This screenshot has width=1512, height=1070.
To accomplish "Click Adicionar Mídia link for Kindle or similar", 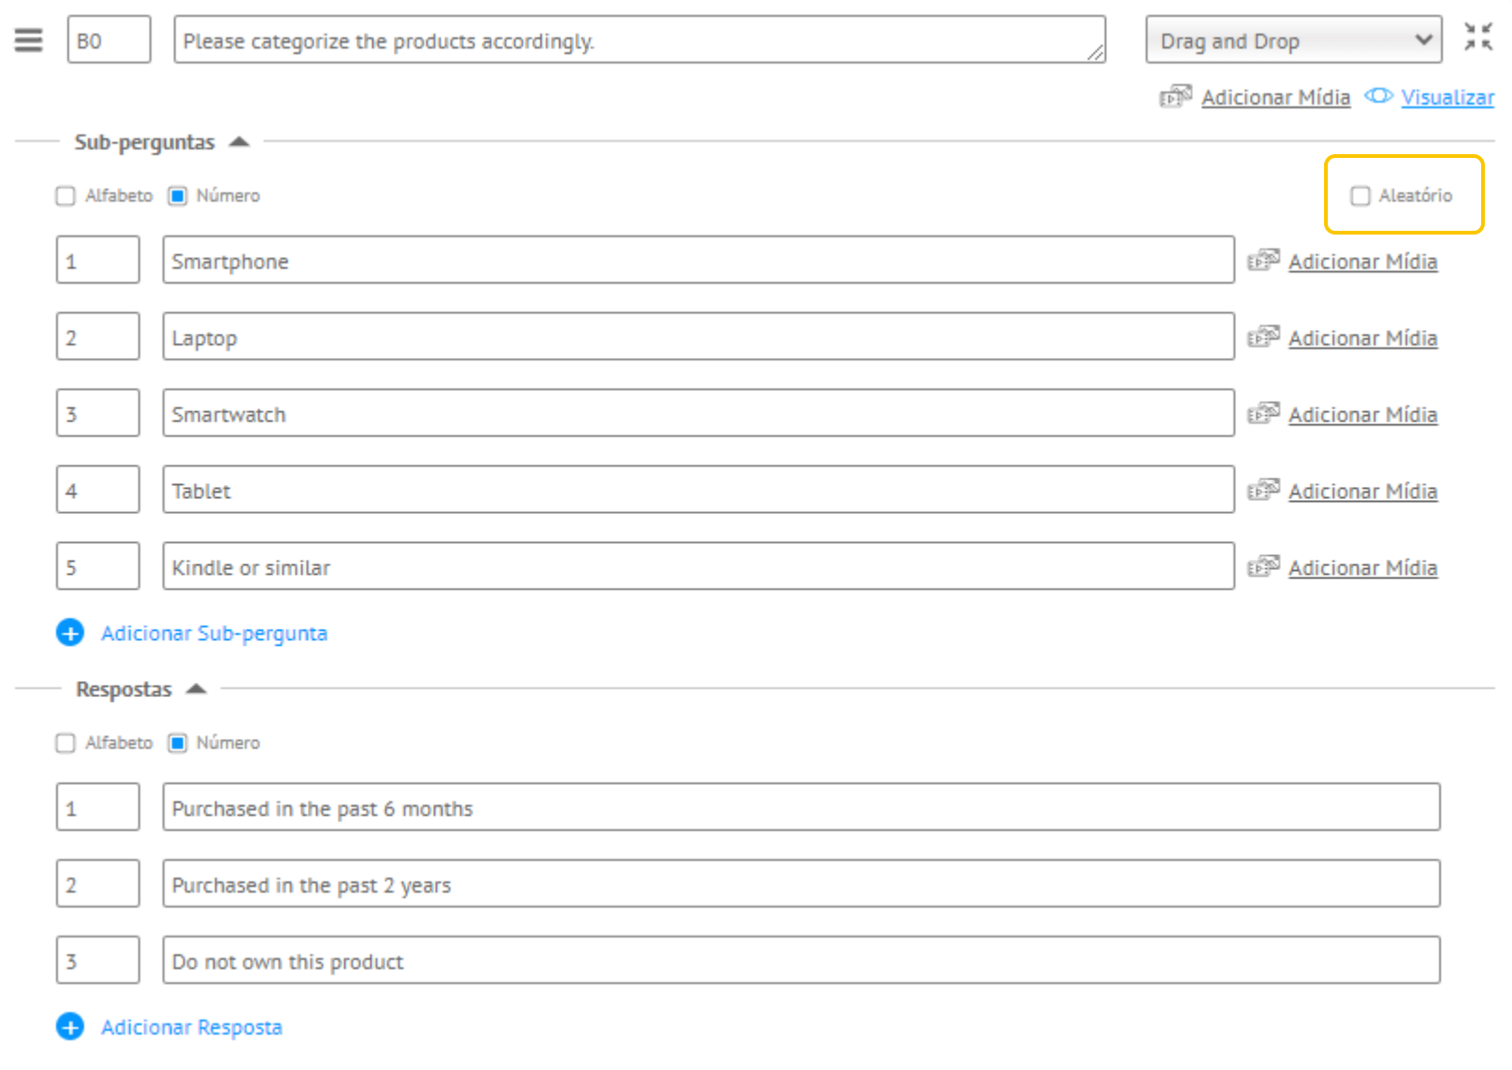I will click(x=1362, y=567).
